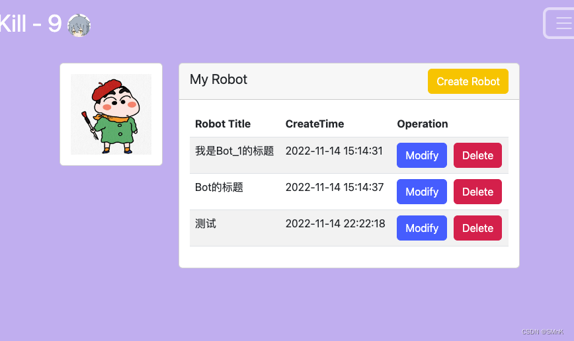The image size is (574, 341).
Task: Modify the robot 'Bot的标题'
Action: point(422,192)
